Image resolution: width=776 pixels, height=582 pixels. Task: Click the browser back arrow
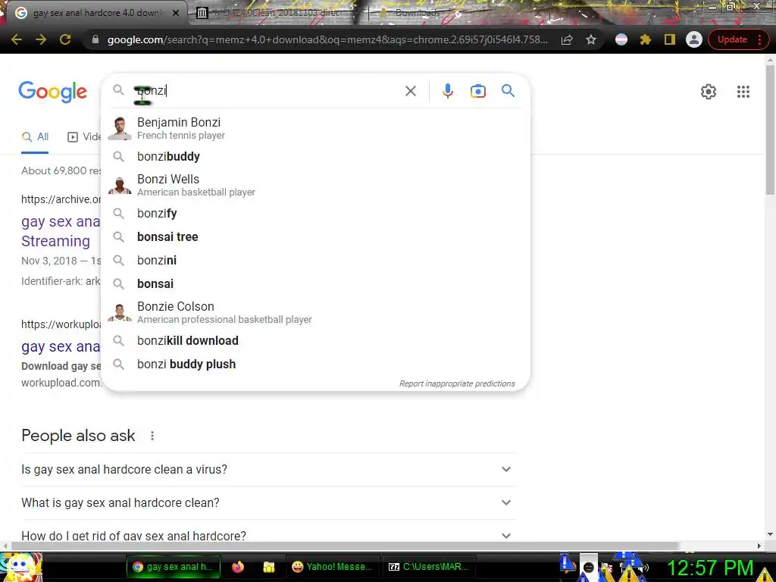[x=17, y=39]
